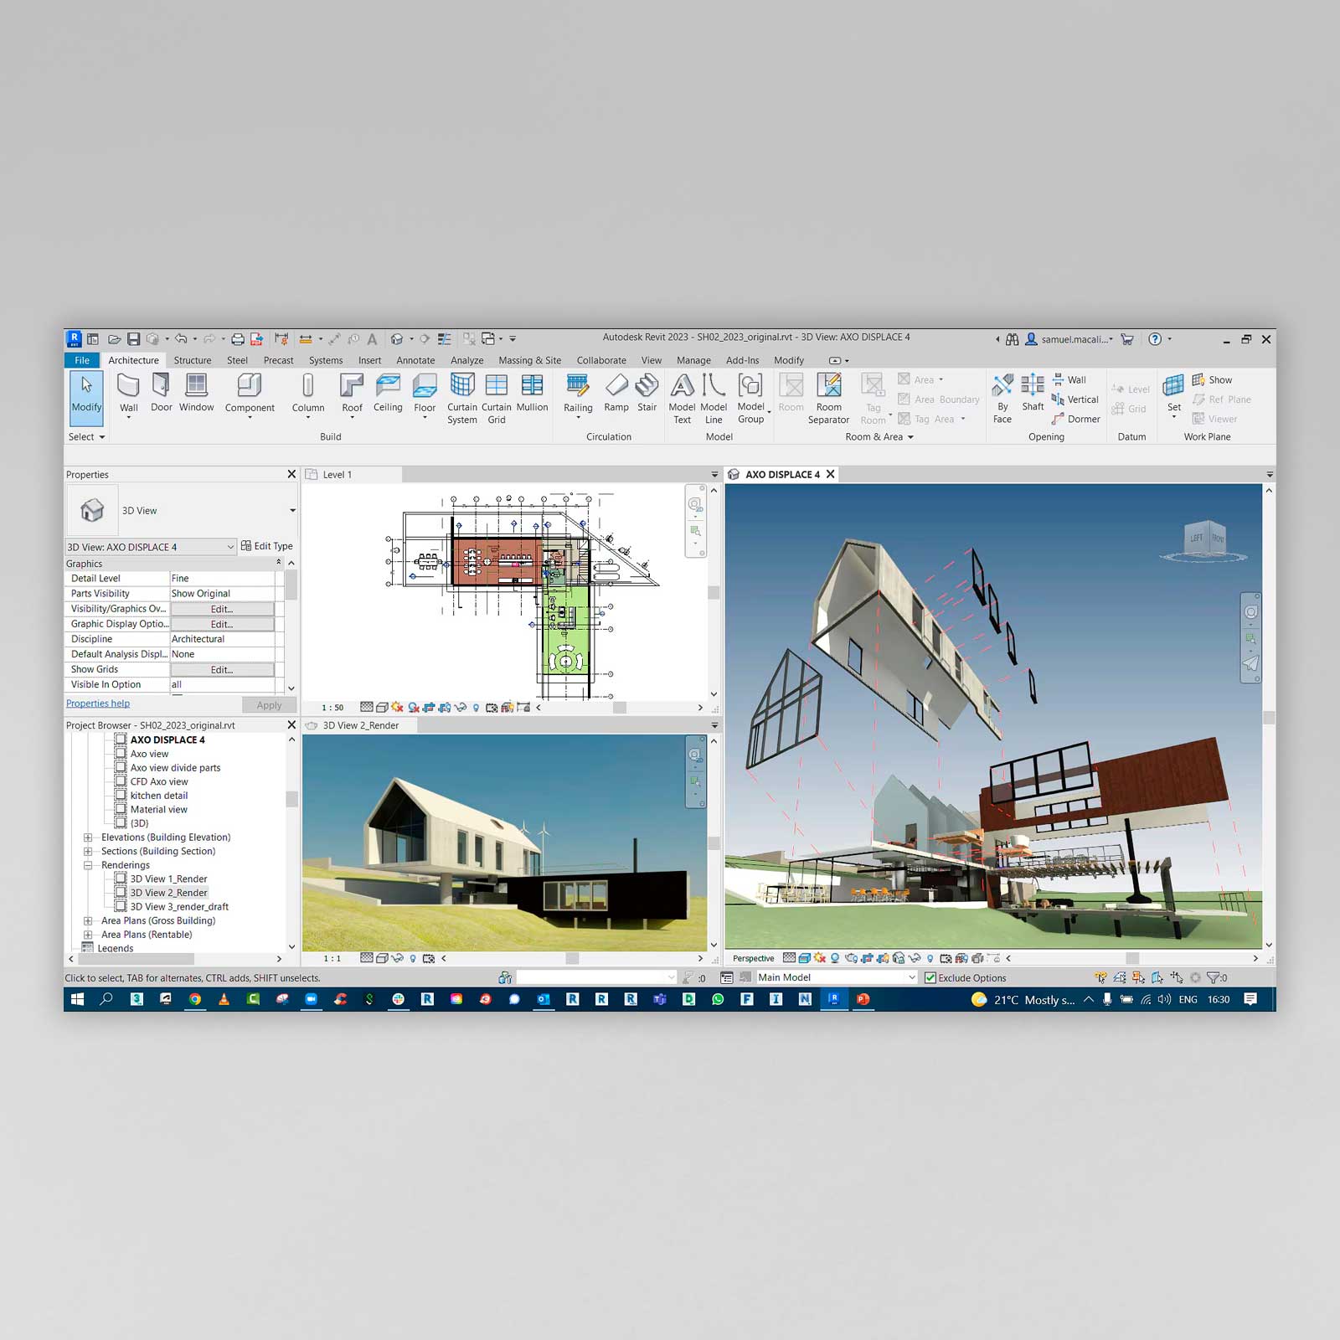Expand the Room & Area panel dropdown

pos(879,436)
